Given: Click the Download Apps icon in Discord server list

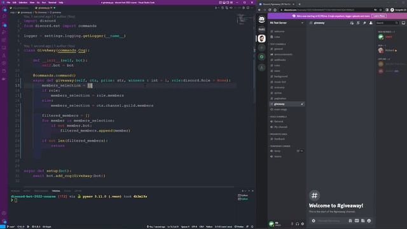Looking at the screenshot, I should click(x=261, y=67).
